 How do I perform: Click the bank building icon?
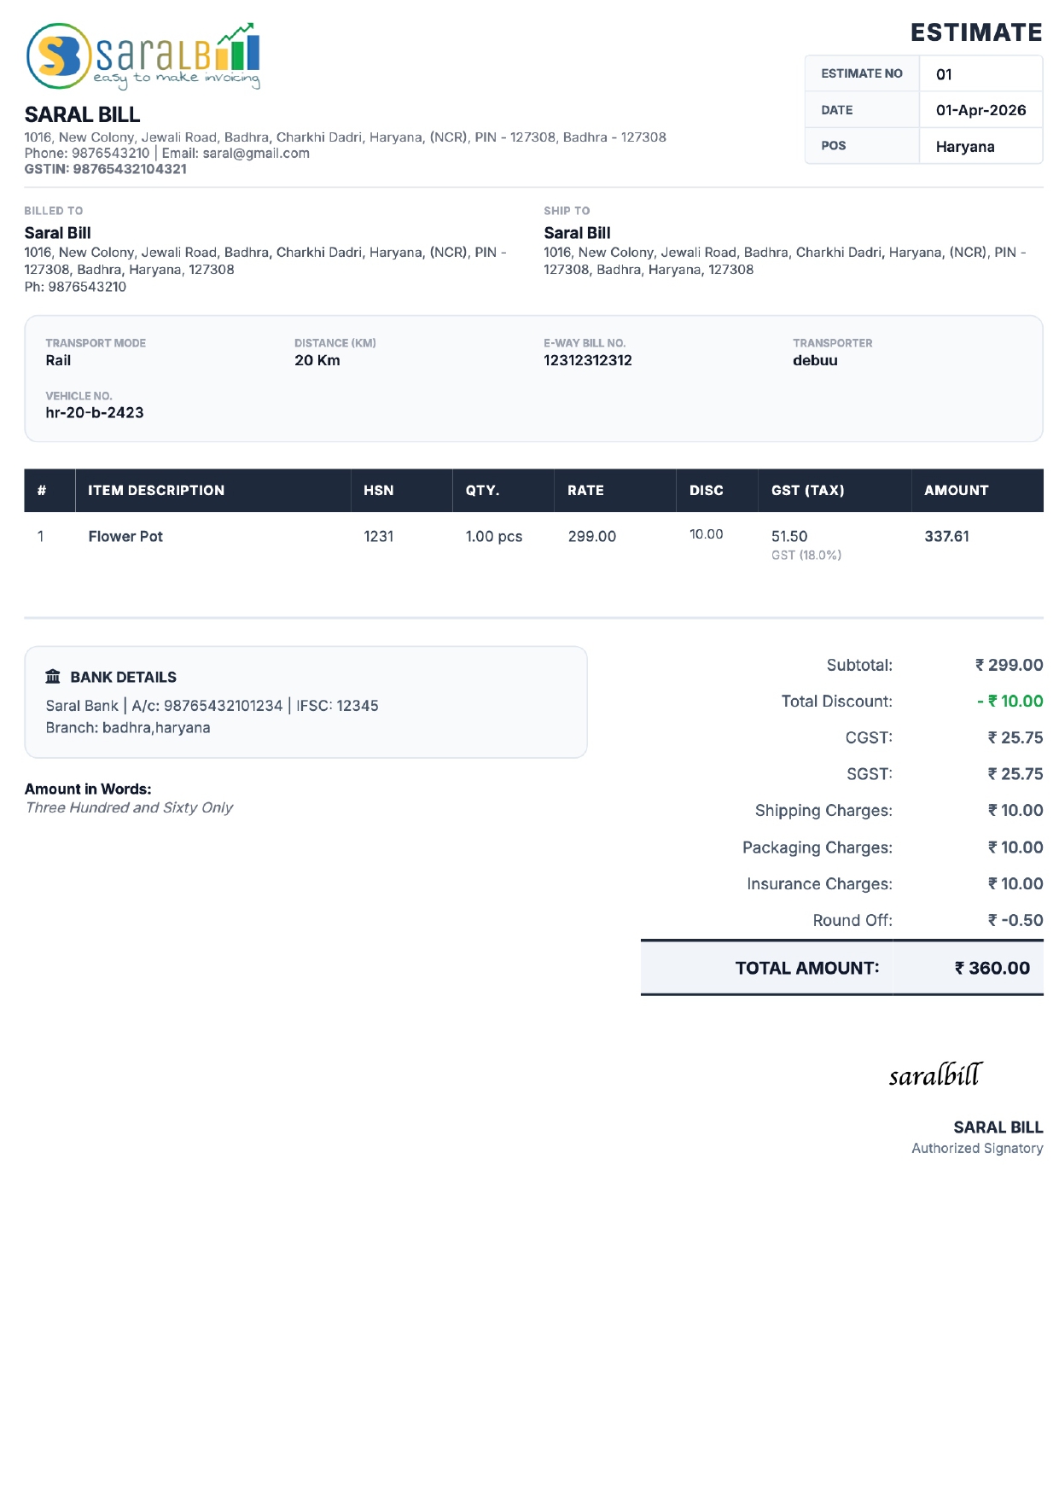click(53, 677)
